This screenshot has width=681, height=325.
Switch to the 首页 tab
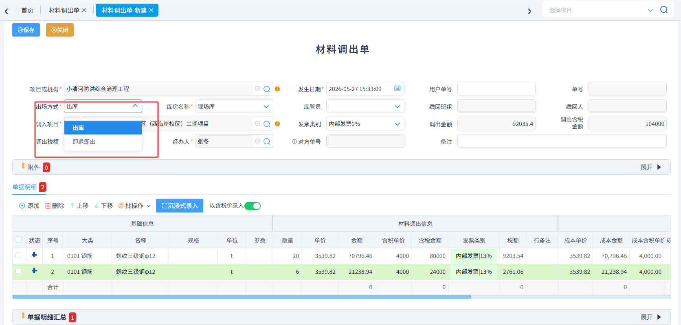point(27,10)
